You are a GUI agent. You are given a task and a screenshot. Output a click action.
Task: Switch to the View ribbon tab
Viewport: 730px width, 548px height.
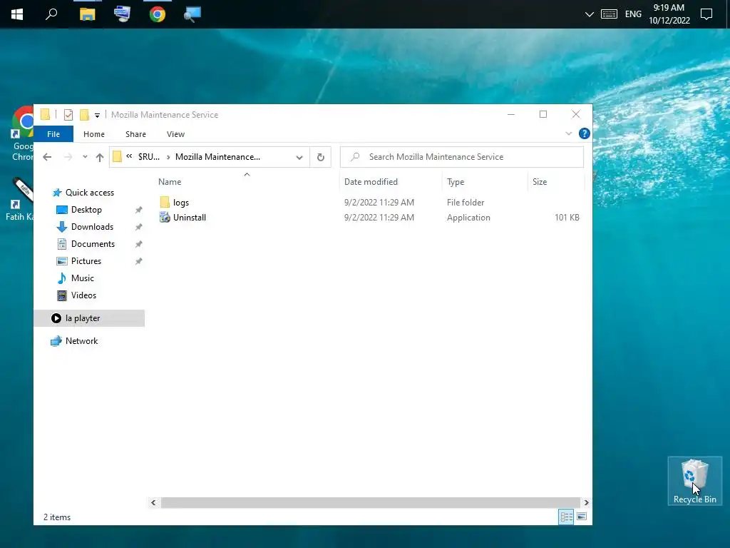pos(175,134)
